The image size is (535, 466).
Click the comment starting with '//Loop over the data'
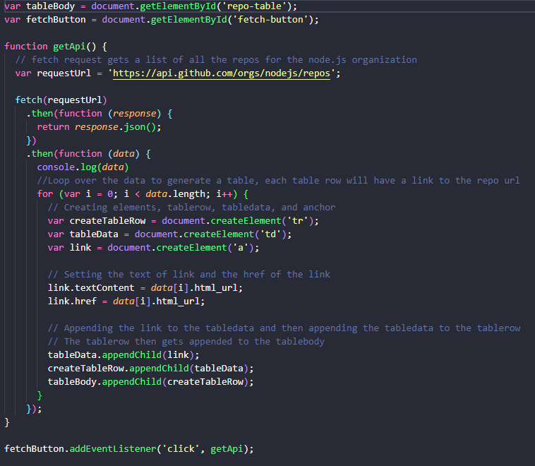pyautogui.click(x=278, y=181)
